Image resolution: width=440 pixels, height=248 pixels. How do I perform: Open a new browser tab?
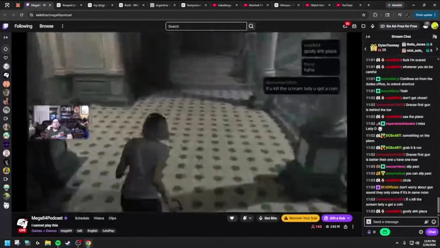[x=368, y=5]
